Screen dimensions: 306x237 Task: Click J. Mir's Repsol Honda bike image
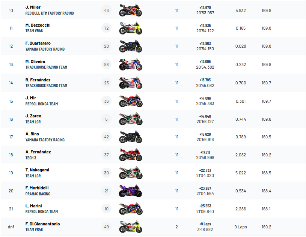coord(130,101)
